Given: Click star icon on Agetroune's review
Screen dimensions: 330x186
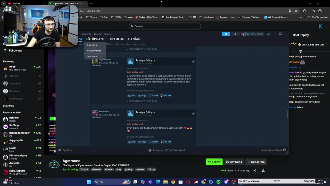Looking at the screenshot, I should pos(193,61).
